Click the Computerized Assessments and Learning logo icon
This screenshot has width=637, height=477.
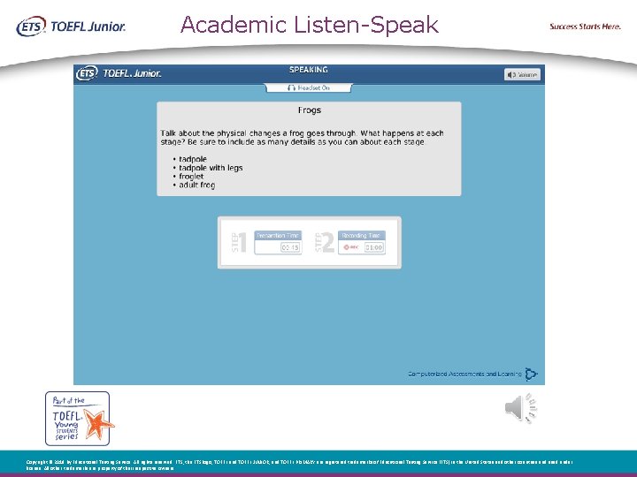tap(531, 374)
